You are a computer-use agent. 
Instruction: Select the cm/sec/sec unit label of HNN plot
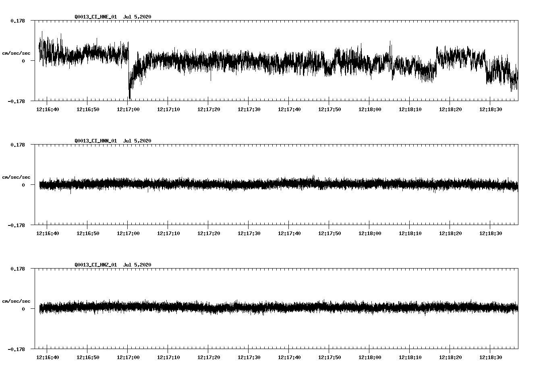(16, 177)
